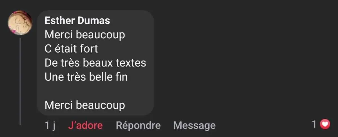Open the '1 j' timestamp link
338x137 pixels.
50,125
